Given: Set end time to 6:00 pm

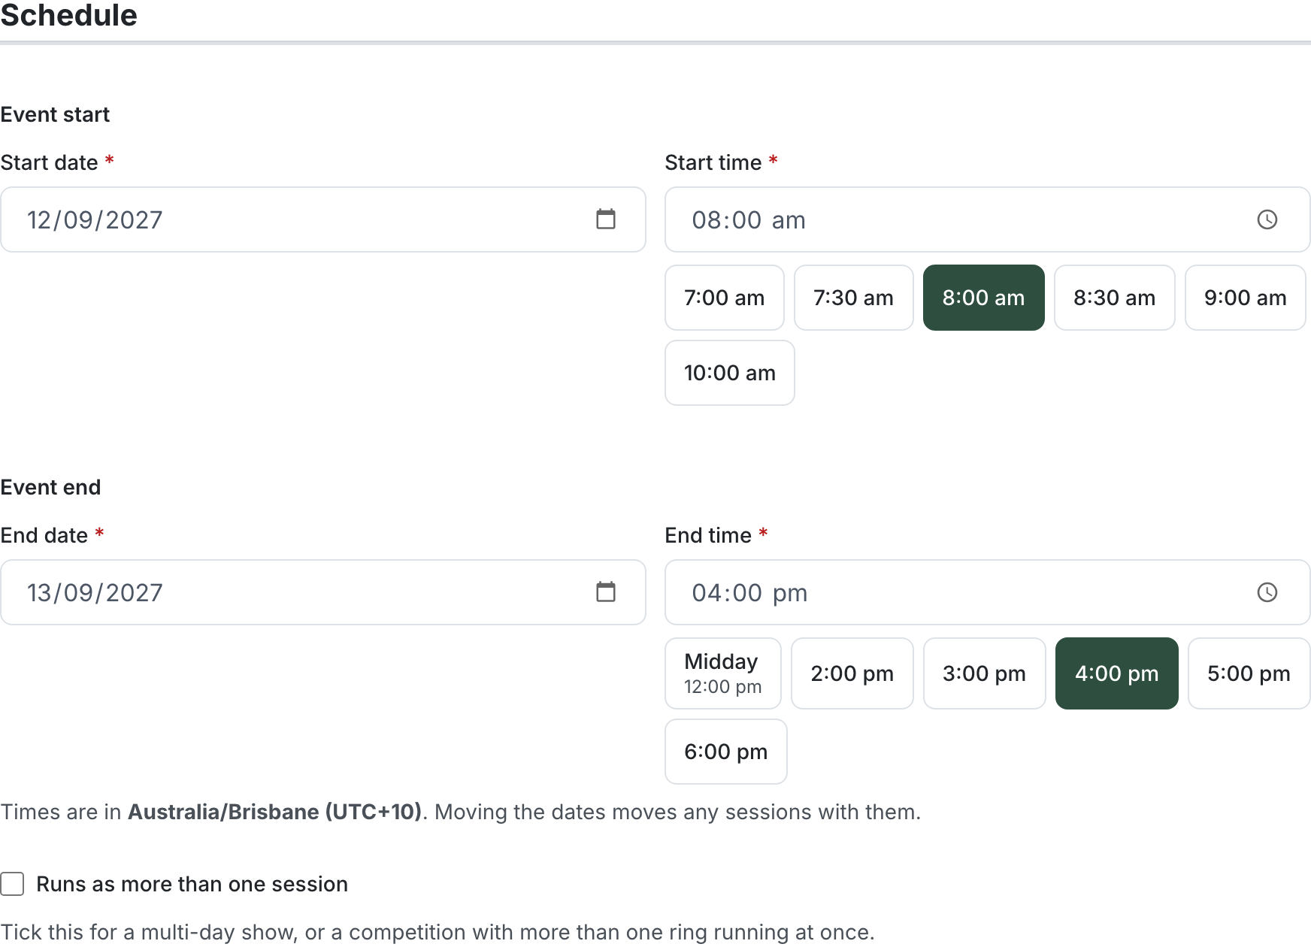Looking at the screenshot, I should 726,752.
